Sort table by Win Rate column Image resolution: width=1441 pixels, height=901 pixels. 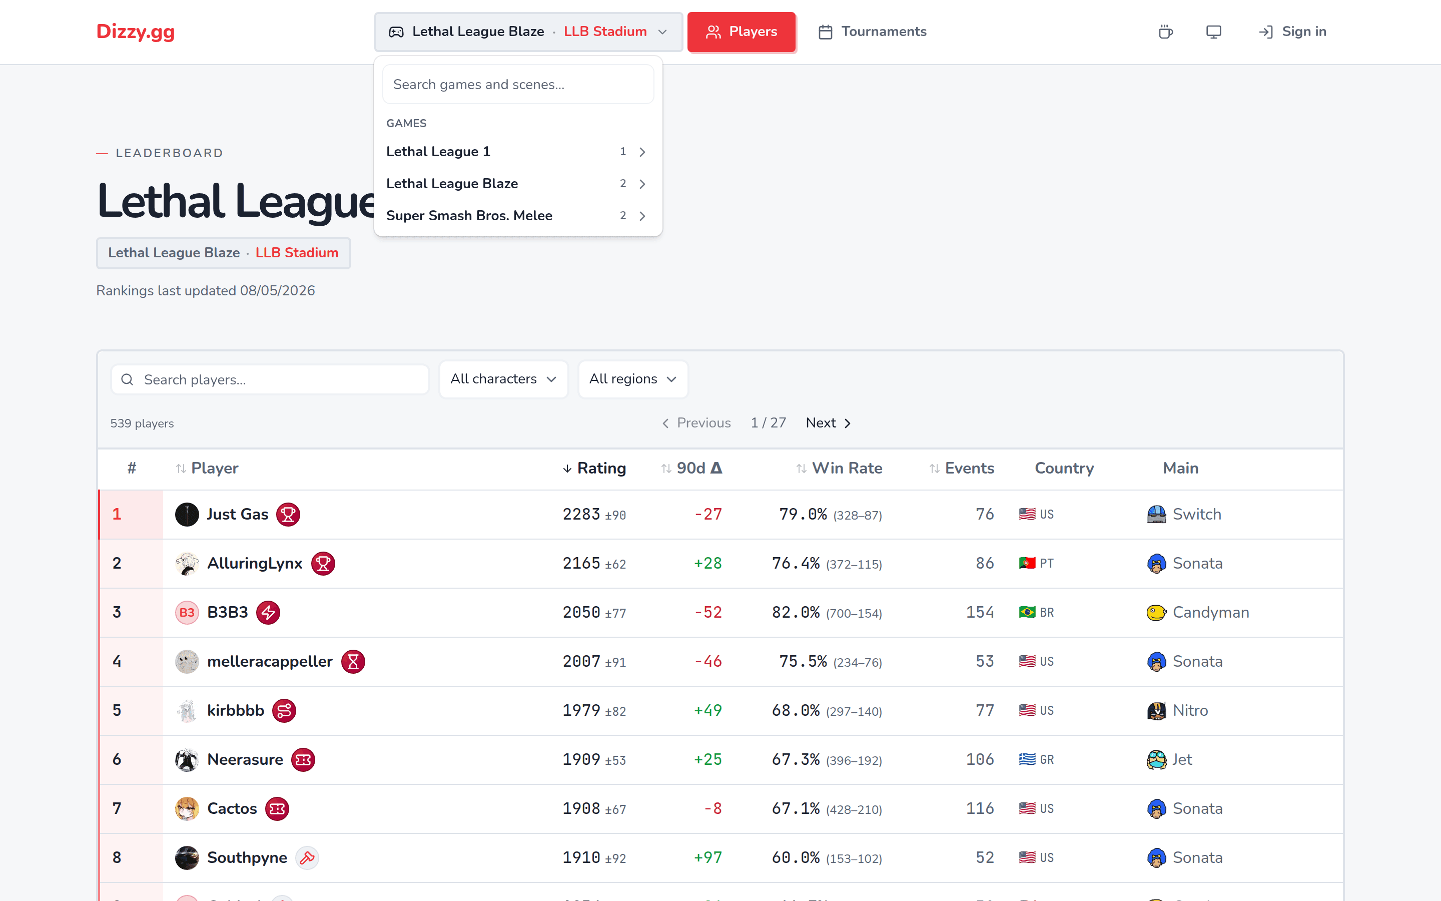coord(839,469)
